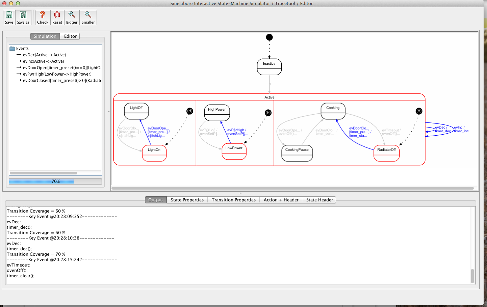Switch to the Editor toggle
Screen dimensions: 487x307
pos(70,36)
